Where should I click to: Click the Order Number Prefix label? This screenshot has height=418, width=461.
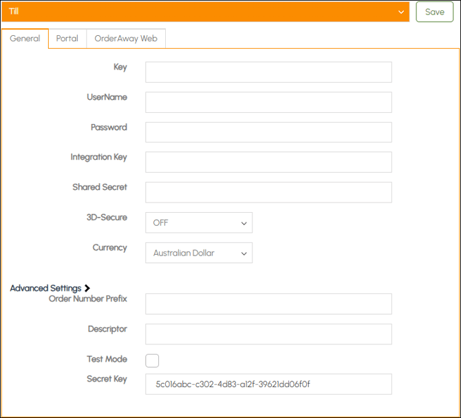click(x=88, y=299)
